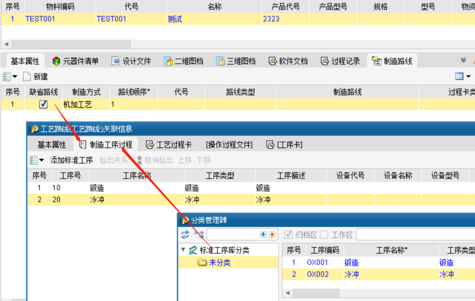Open the 元器件清单 tab icon
The image size is (475, 301).
(x=56, y=61)
